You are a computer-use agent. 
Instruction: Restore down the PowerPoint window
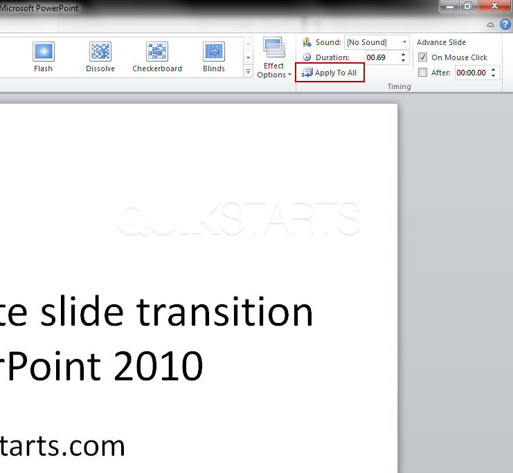[468, 6]
